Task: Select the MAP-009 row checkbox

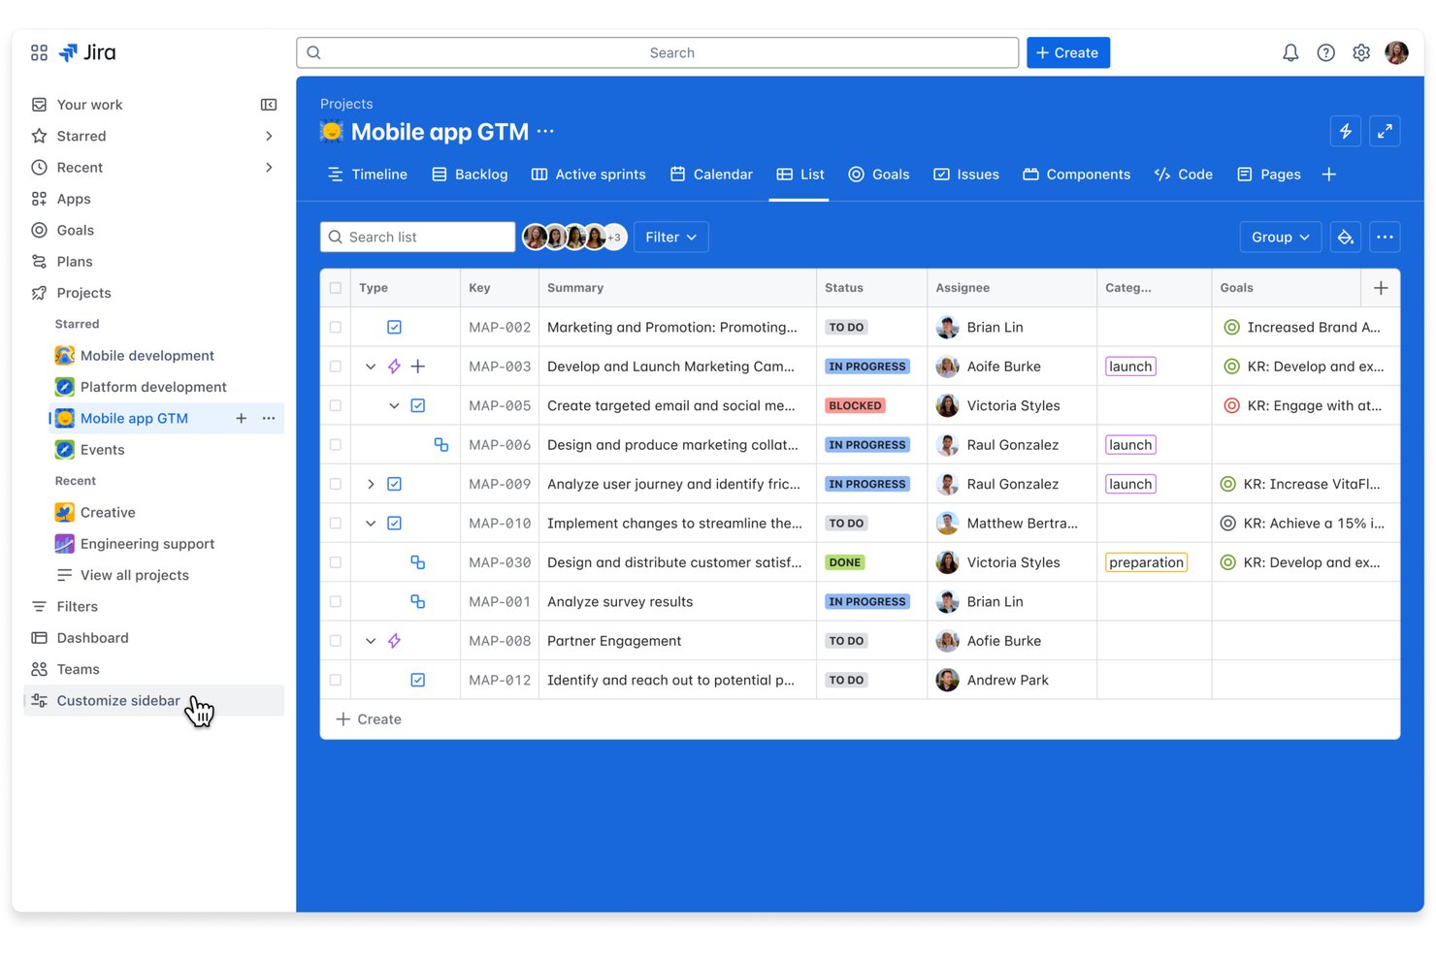Action: pyautogui.click(x=336, y=484)
